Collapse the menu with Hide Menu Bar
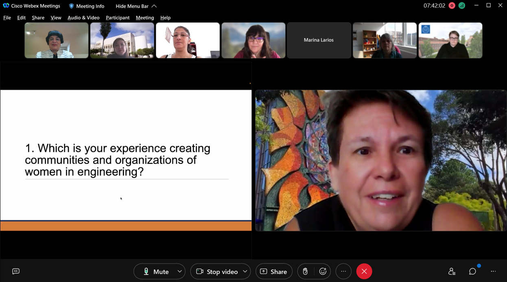The width and height of the screenshot is (507, 282). tap(136, 6)
